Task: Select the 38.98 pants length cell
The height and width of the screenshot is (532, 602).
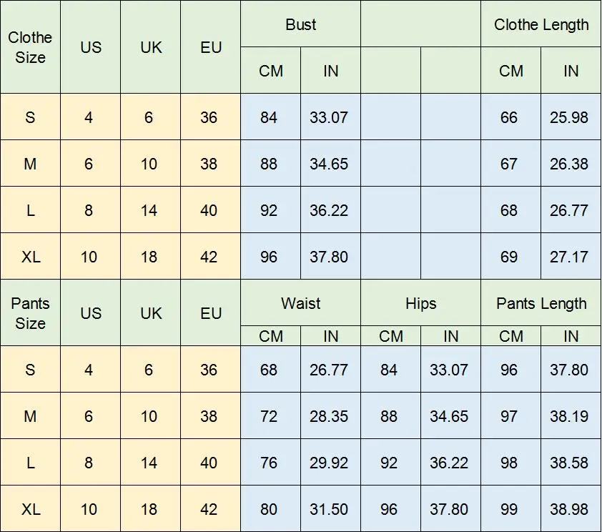Action: (x=569, y=509)
